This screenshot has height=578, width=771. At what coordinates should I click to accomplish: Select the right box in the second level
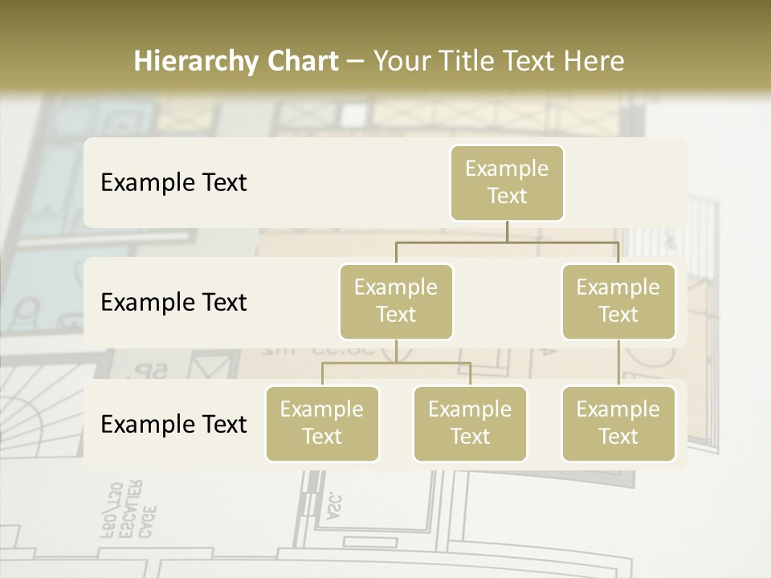pos(618,301)
